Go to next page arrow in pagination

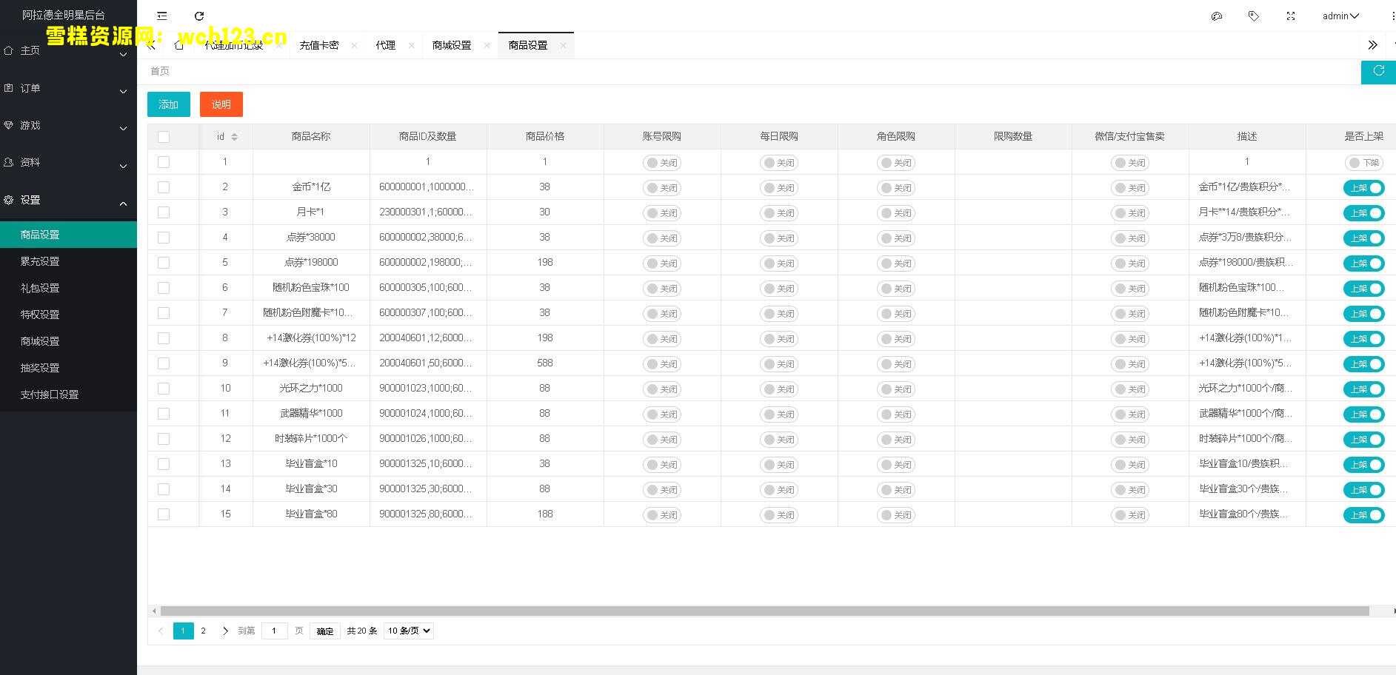coord(225,631)
